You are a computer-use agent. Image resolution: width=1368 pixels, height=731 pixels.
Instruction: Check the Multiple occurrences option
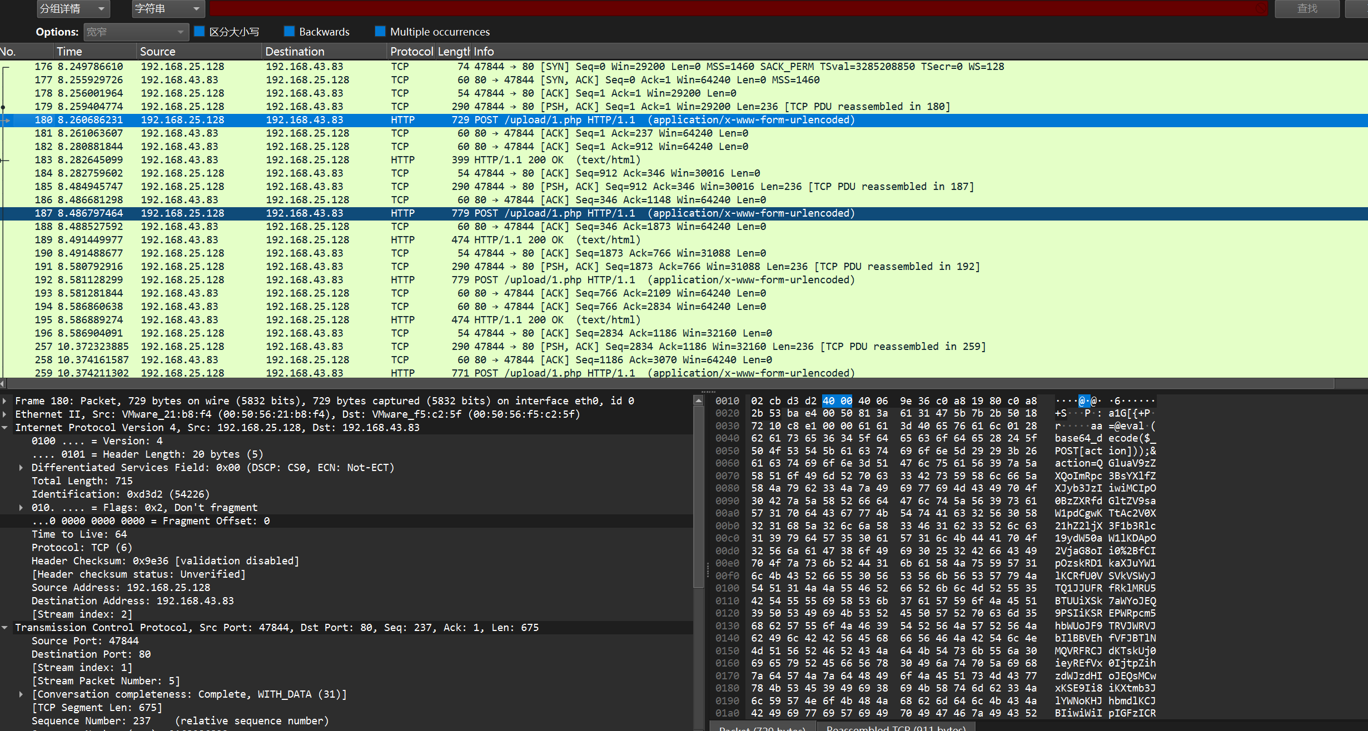pos(380,32)
